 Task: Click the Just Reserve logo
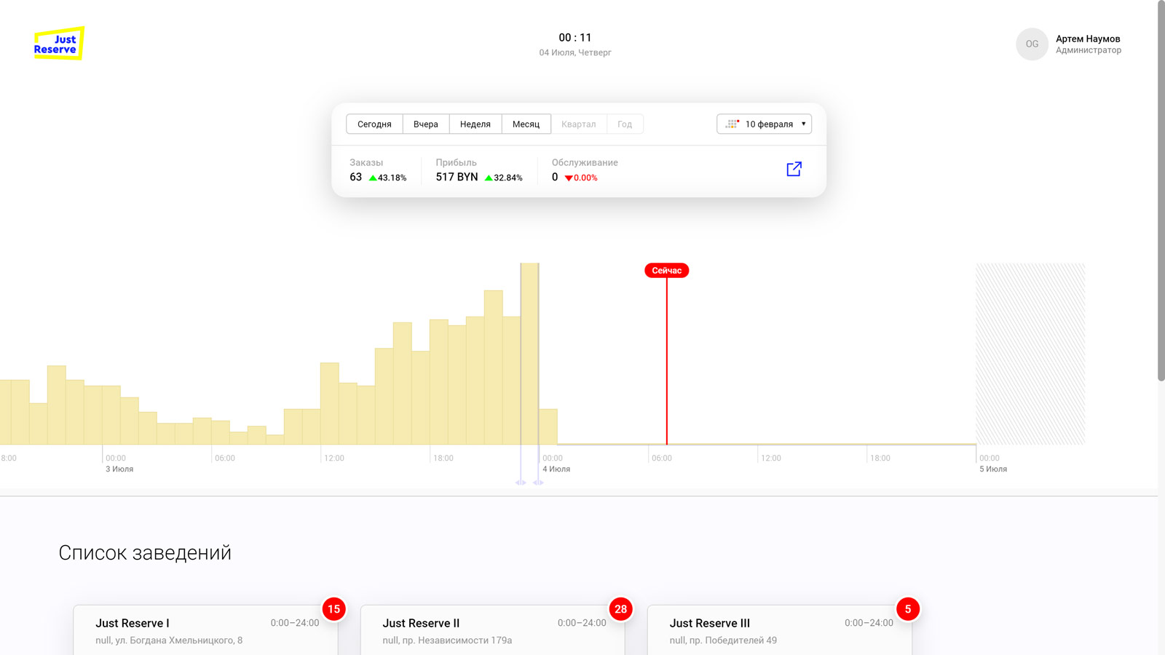coord(58,44)
